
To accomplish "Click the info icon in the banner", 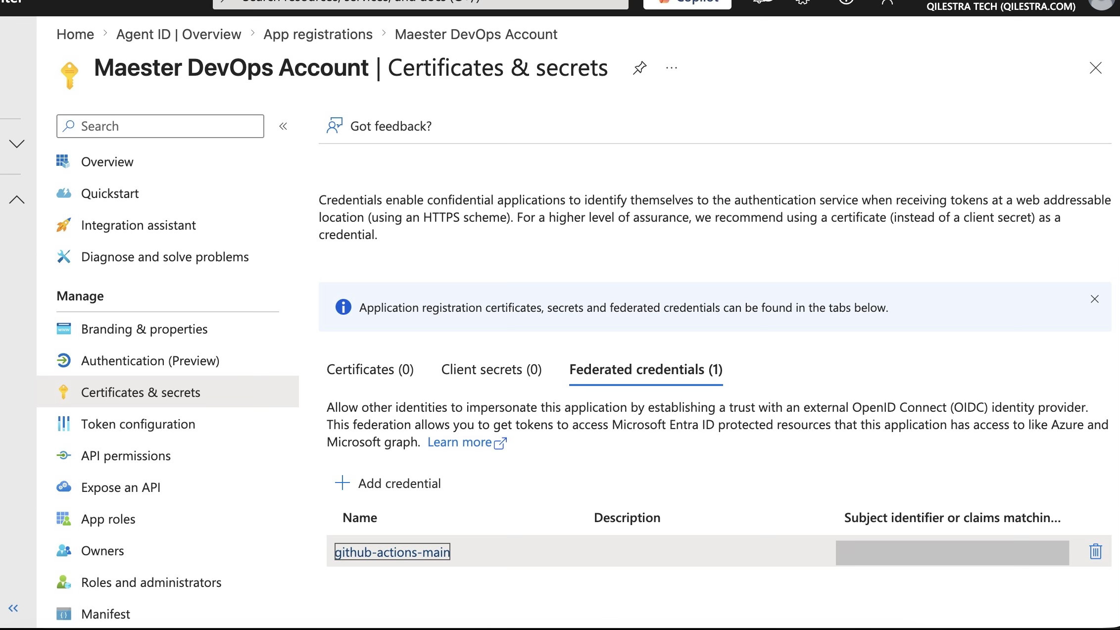I will click(343, 307).
